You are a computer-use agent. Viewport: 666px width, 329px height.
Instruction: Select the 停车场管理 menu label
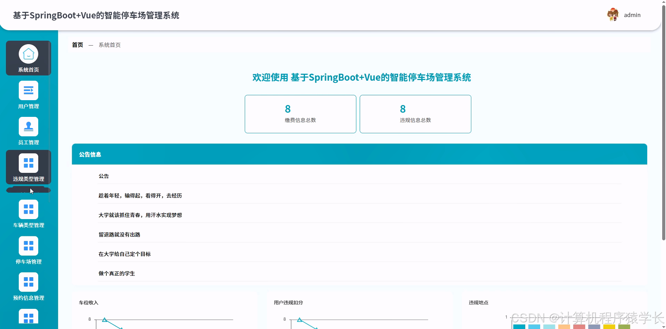coord(29,262)
